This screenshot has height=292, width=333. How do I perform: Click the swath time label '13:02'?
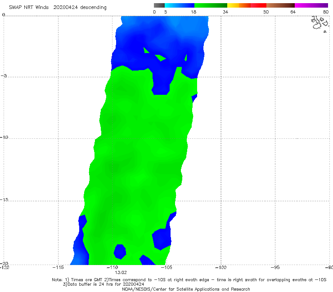tap(121, 273)
